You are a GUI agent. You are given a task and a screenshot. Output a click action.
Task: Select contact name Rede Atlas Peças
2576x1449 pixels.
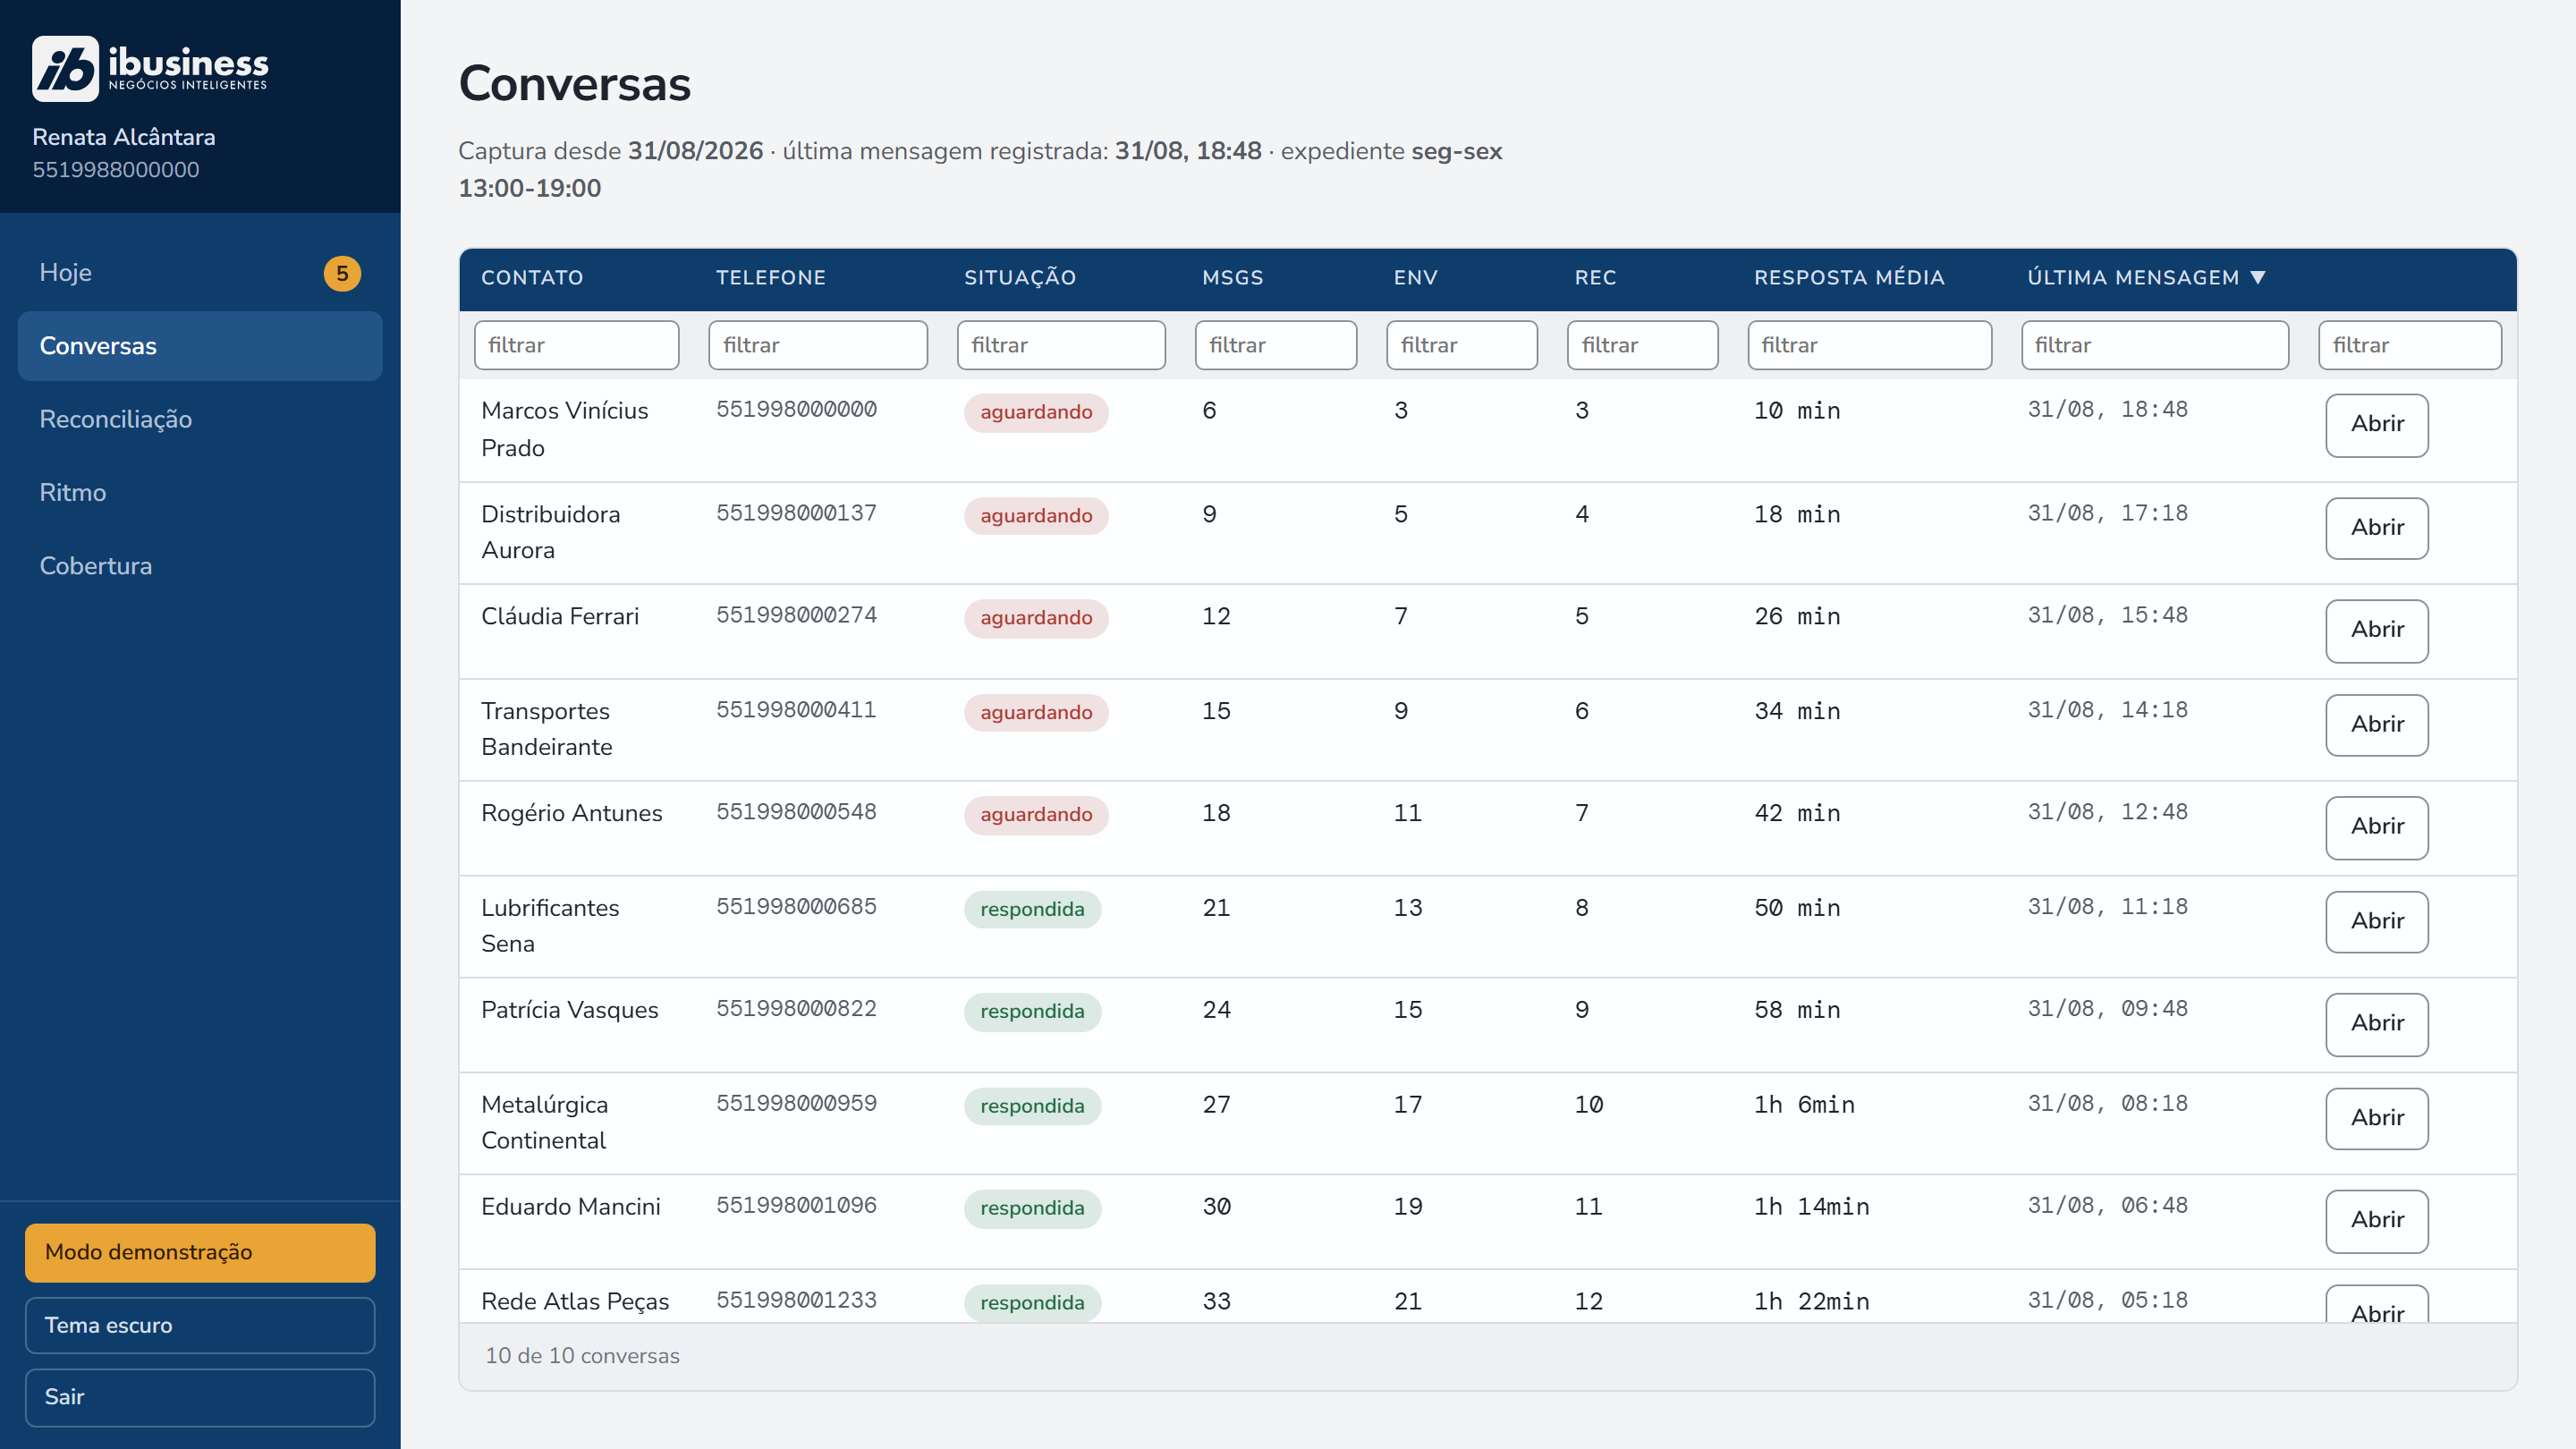click(x=575, y=1302)
